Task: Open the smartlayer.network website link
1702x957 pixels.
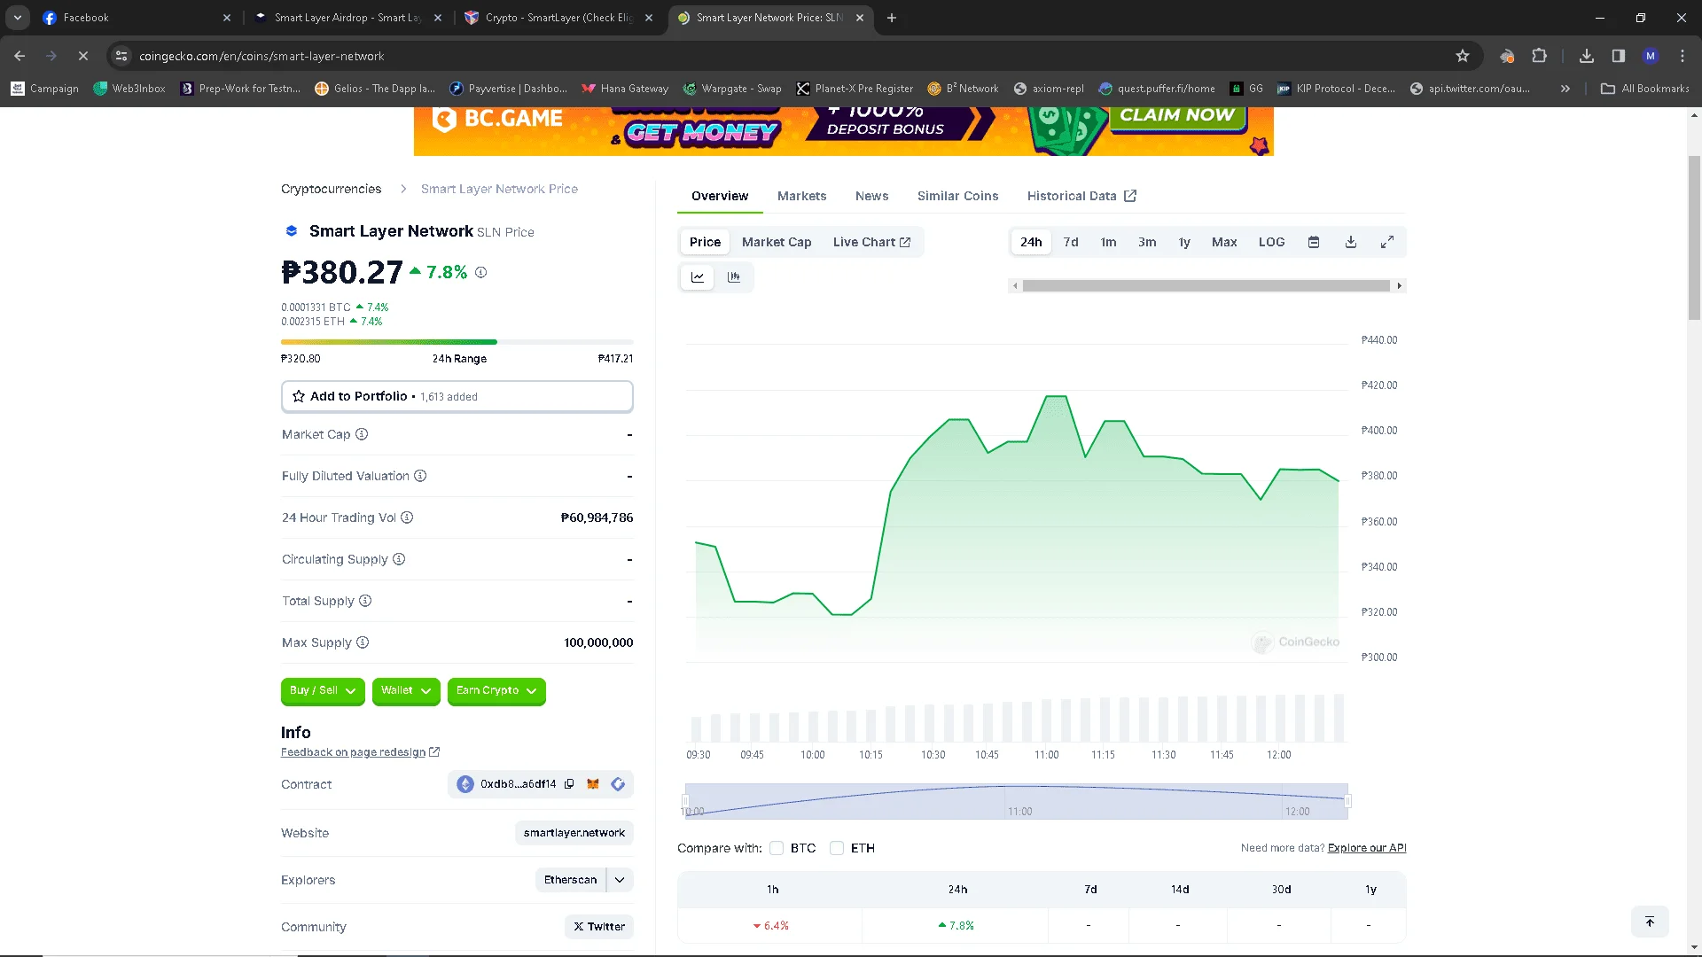Action: (574, 833)
